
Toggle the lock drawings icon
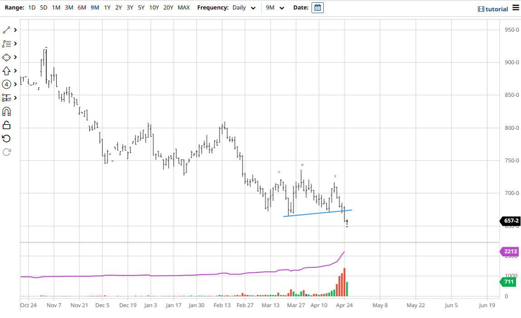(x=6, y=125)
